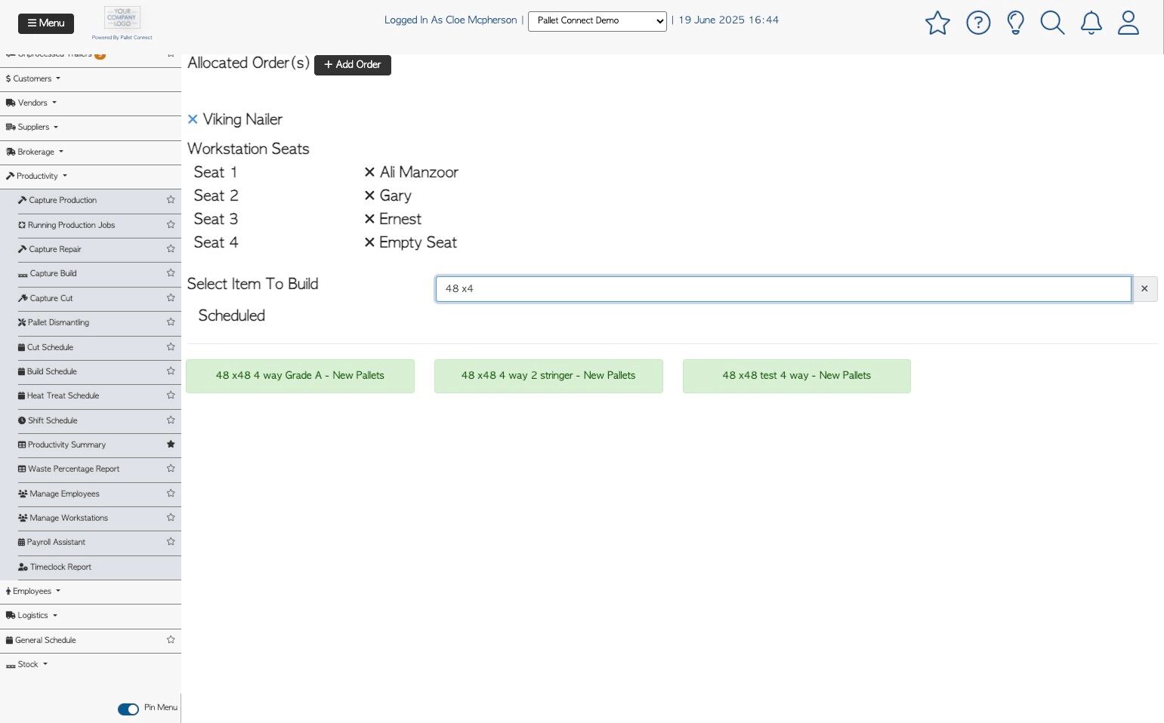
Task: Favorite General Schedule with its star
Action: pyautogui.click(x=171, y=640)
